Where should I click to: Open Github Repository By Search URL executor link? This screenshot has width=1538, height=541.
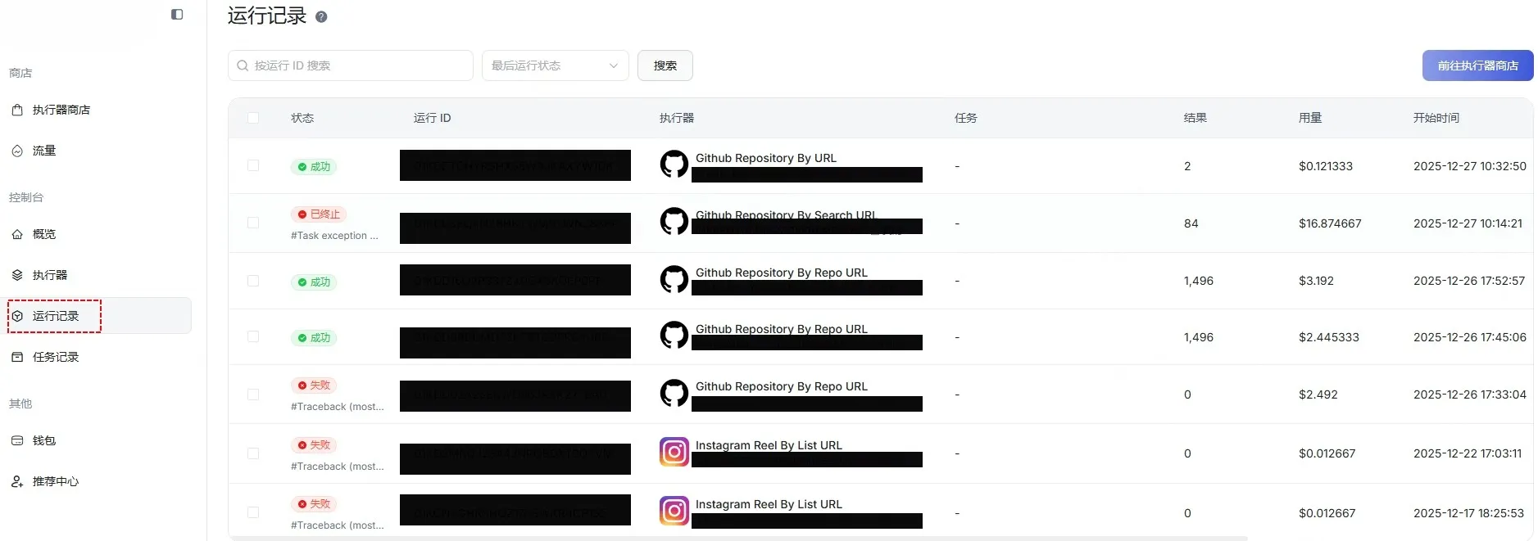(785, 214)
